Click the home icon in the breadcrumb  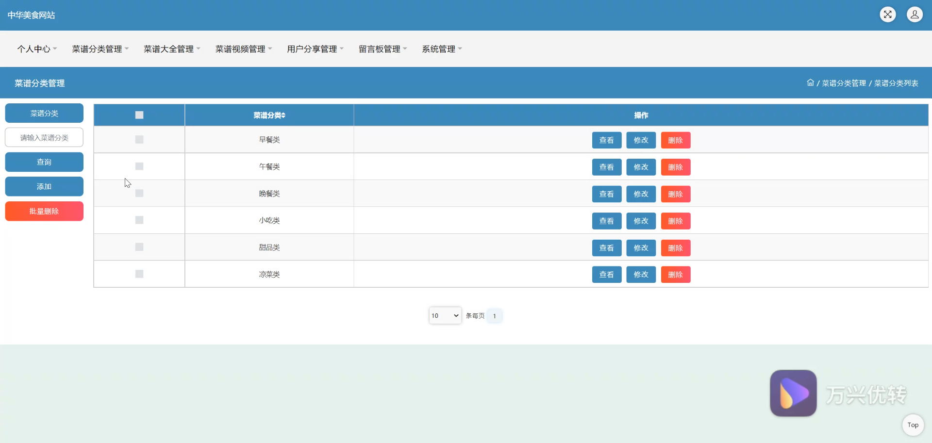[x=810, y=83]
